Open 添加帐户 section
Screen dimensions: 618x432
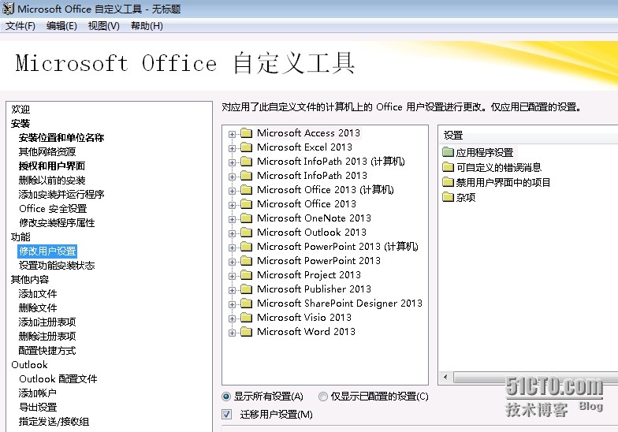(x=38, y=393)
